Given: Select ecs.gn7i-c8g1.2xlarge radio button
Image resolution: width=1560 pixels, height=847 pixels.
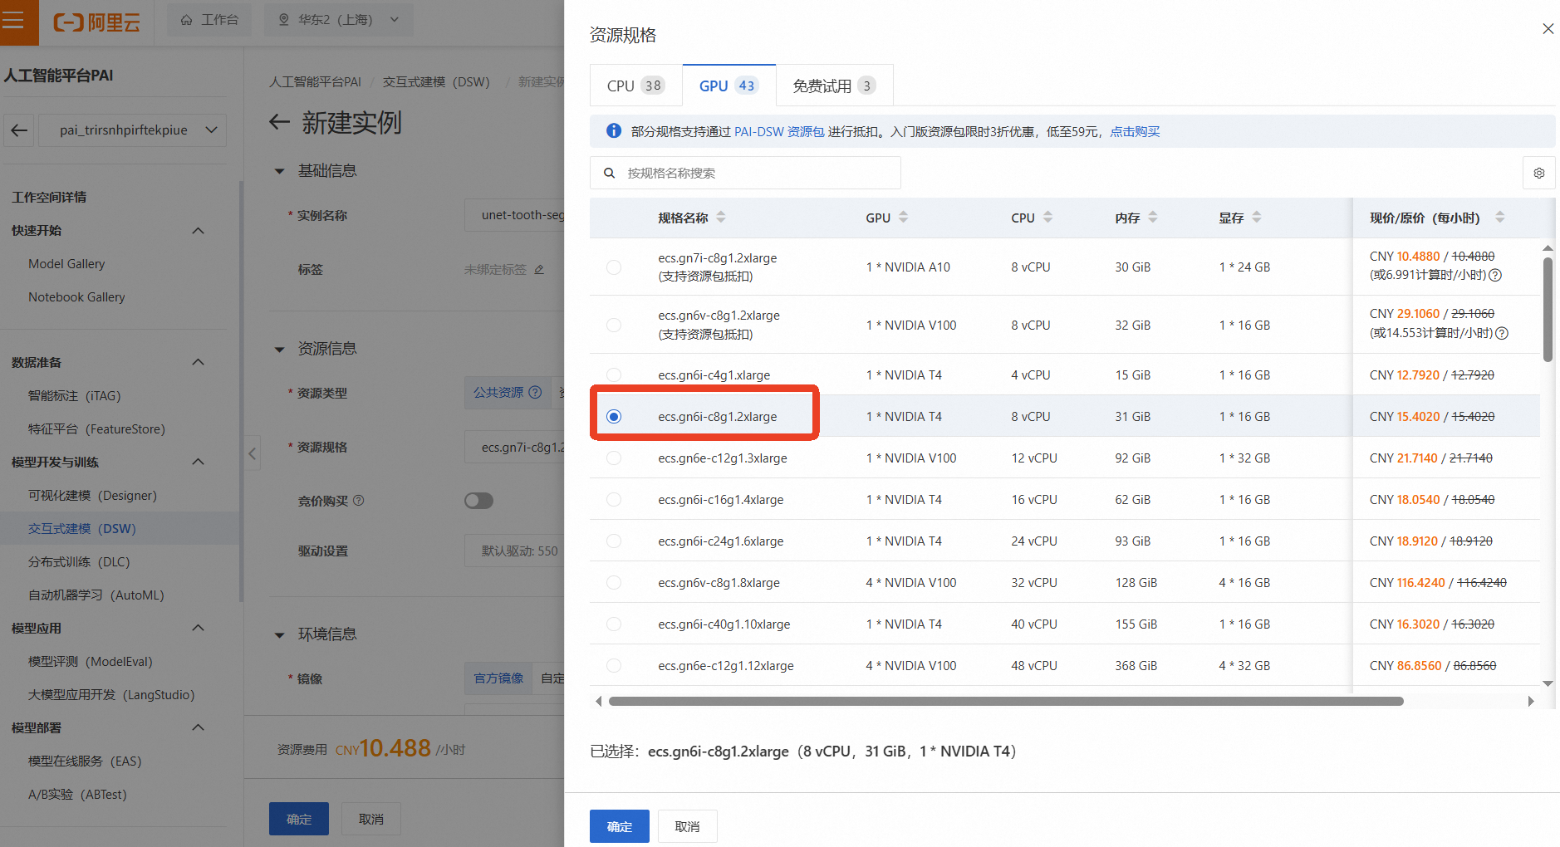Looking at the screenshot, I should point(614,267).
